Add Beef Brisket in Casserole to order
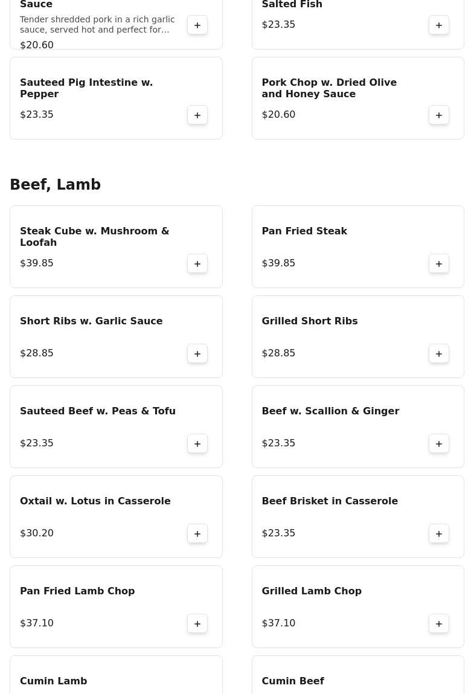Image resolution: width=474 pixels, height=694 pixels. pyautogui.click(x=439, y=533)
